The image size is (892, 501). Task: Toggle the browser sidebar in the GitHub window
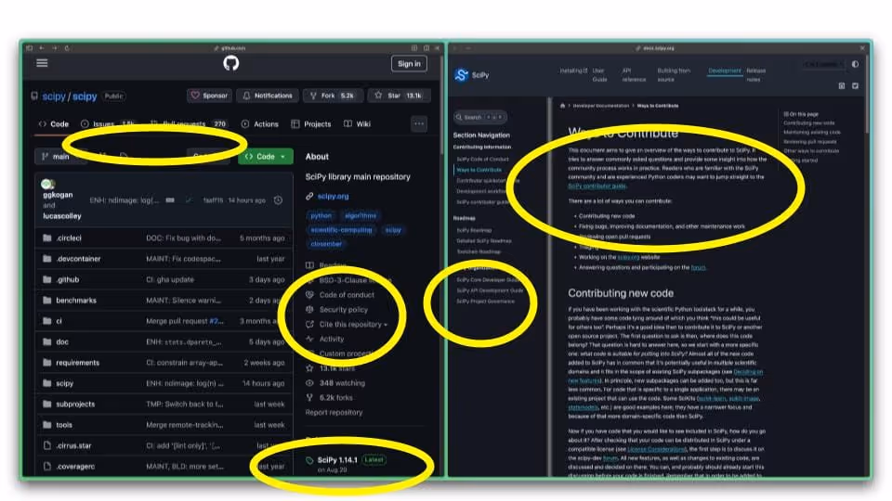tap(29, 48)
